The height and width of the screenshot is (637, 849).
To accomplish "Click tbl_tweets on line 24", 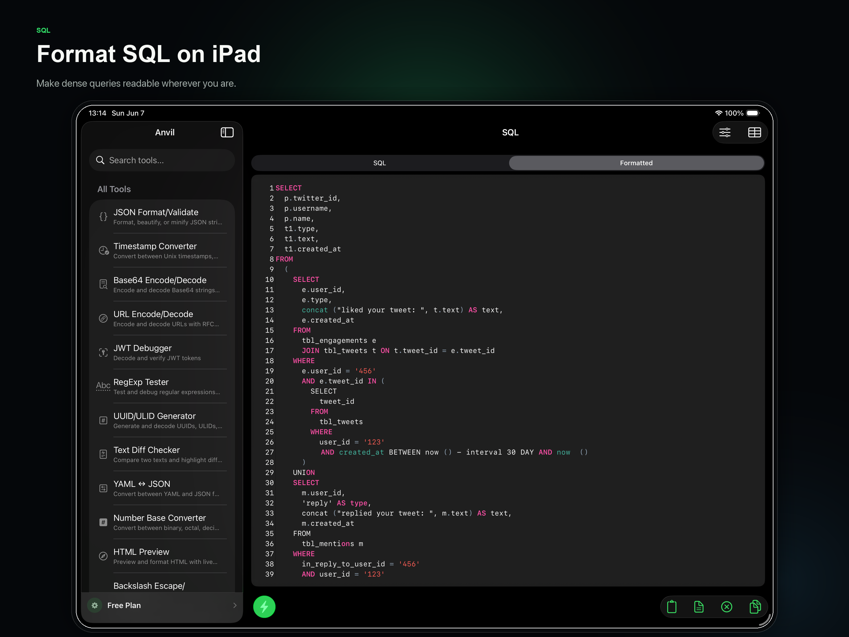I will coord(341,422).
